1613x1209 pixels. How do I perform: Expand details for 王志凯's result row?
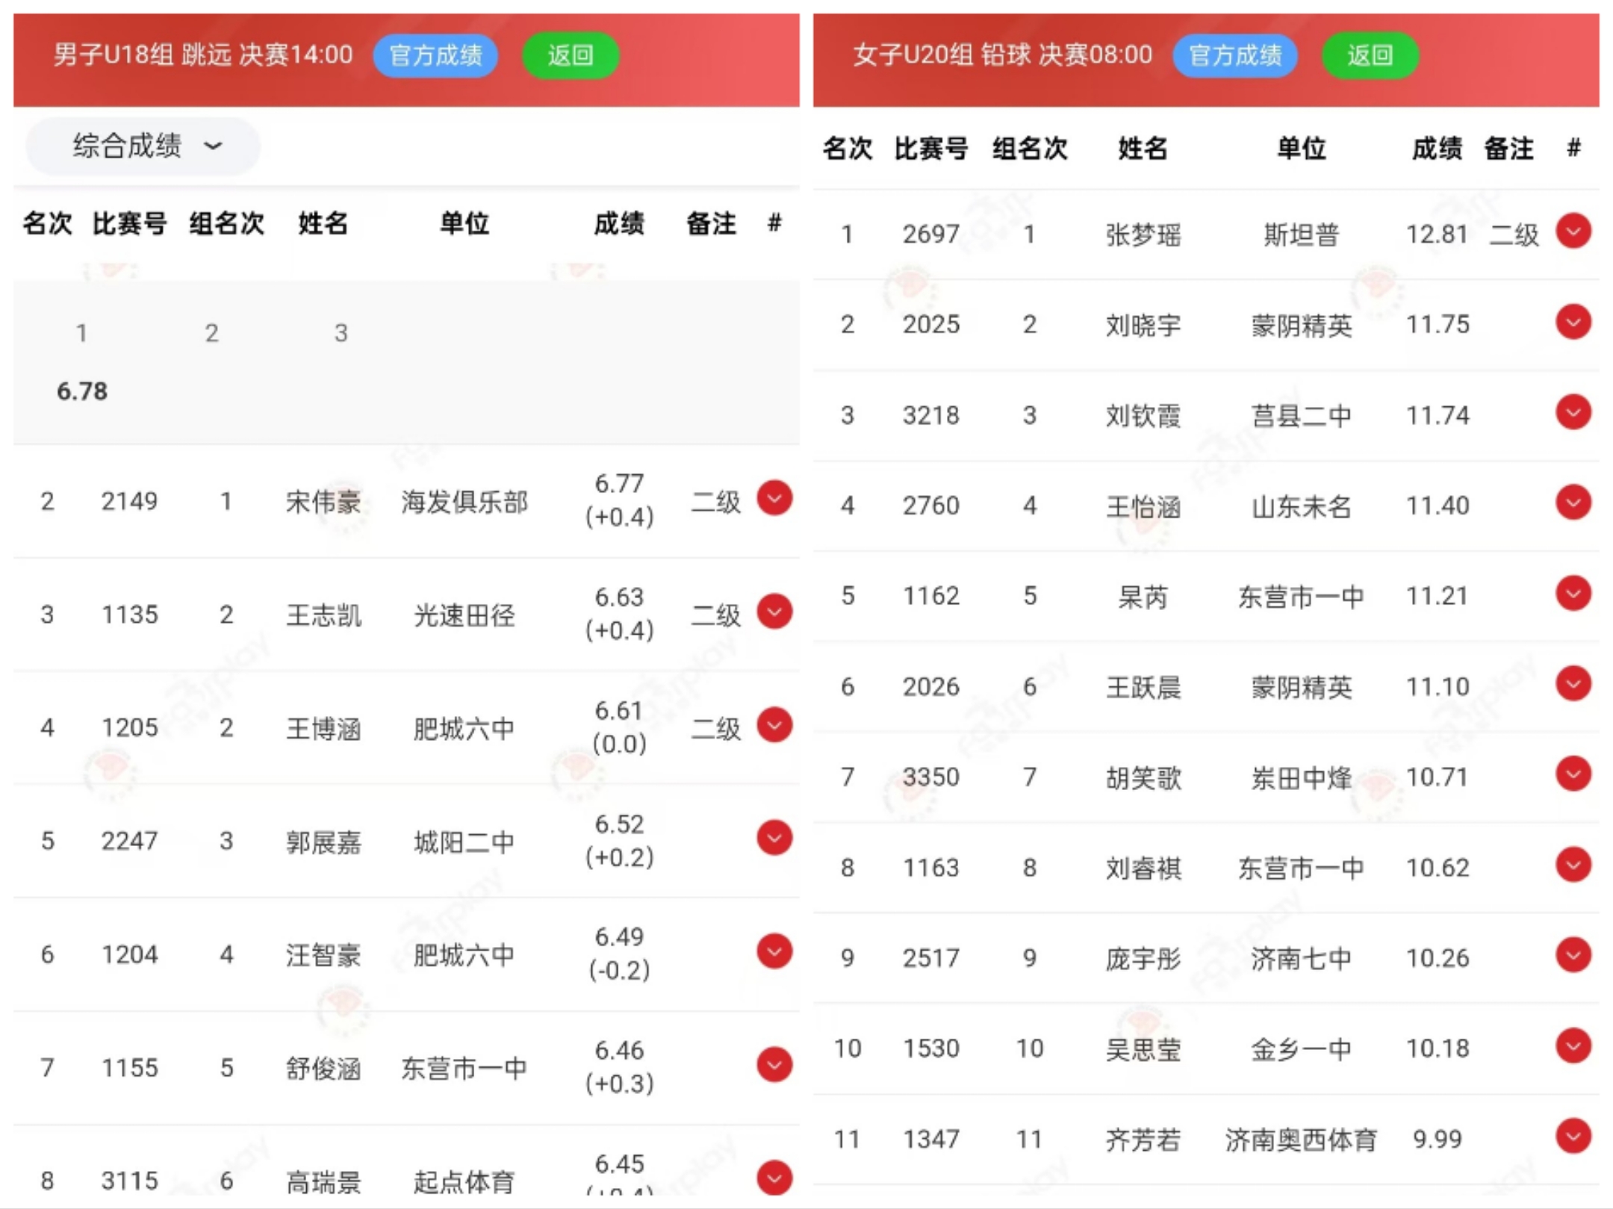click(774, 612)
